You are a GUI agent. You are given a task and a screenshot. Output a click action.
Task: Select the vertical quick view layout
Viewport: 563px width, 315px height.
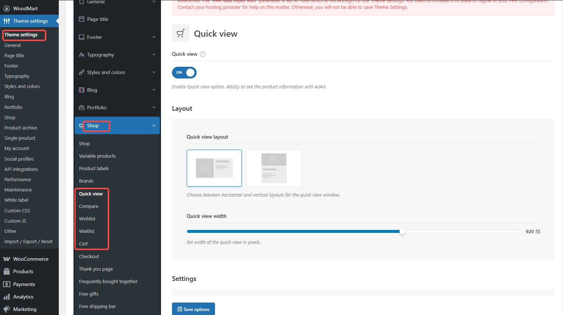(x=274, y=168)
